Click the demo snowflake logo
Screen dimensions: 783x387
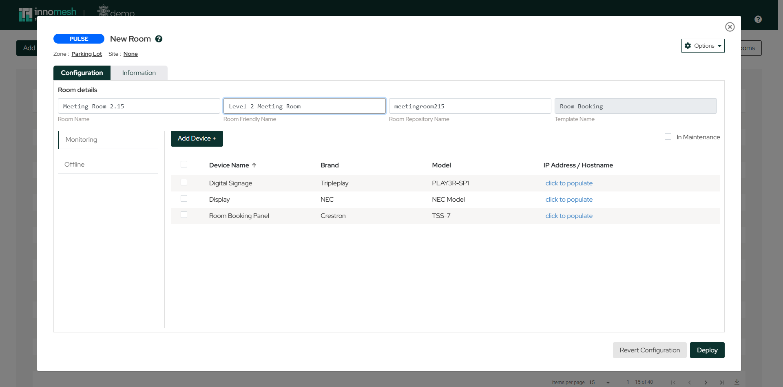click(x=116, y=11)
